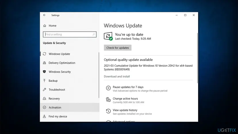Click the search magnifier icon
This screenshot has width=238, height=134.
point(94,35)
